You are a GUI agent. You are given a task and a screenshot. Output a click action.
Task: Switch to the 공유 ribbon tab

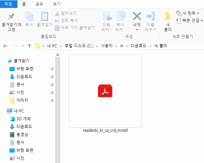39,4
